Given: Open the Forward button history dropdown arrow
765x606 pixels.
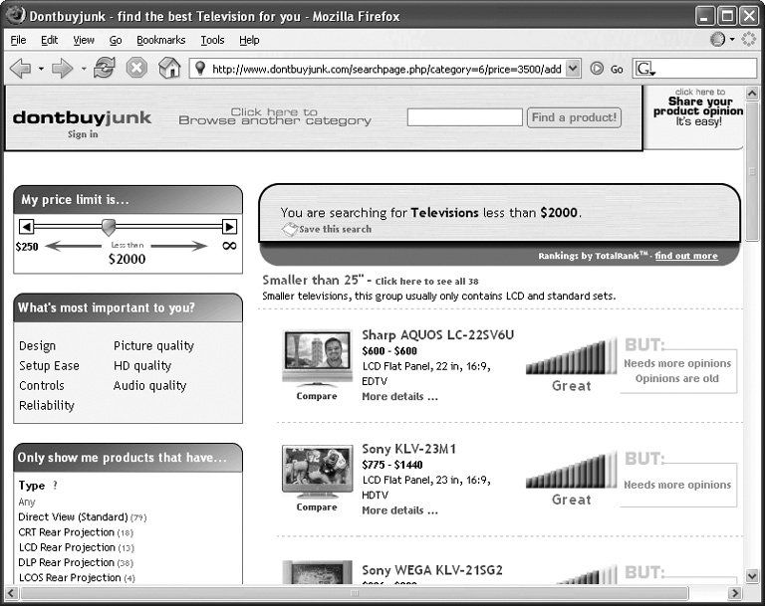Looking at the screenshot, I should 84,69.
